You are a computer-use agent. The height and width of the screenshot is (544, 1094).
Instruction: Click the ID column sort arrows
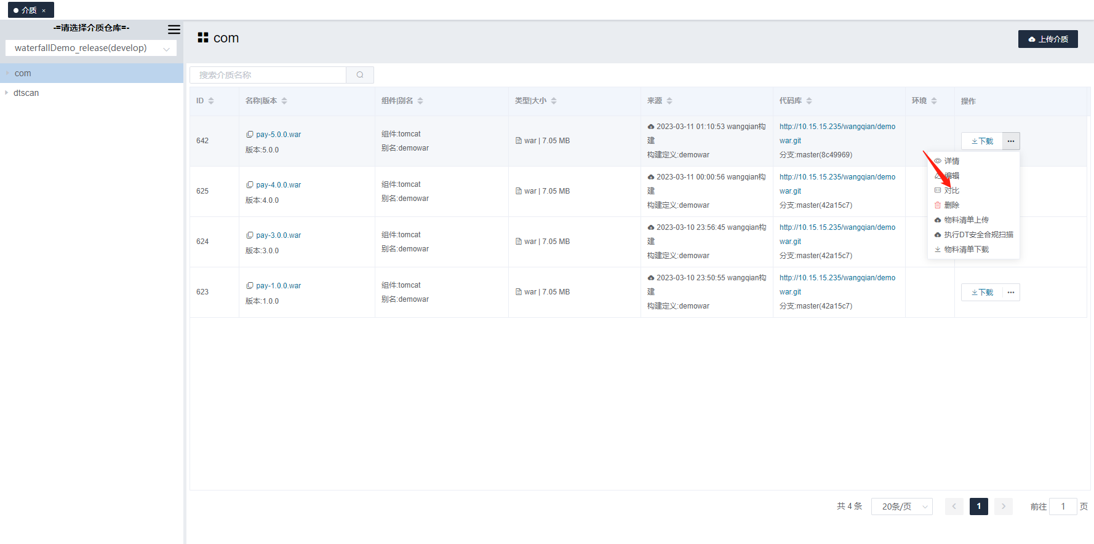click(211, 101)
